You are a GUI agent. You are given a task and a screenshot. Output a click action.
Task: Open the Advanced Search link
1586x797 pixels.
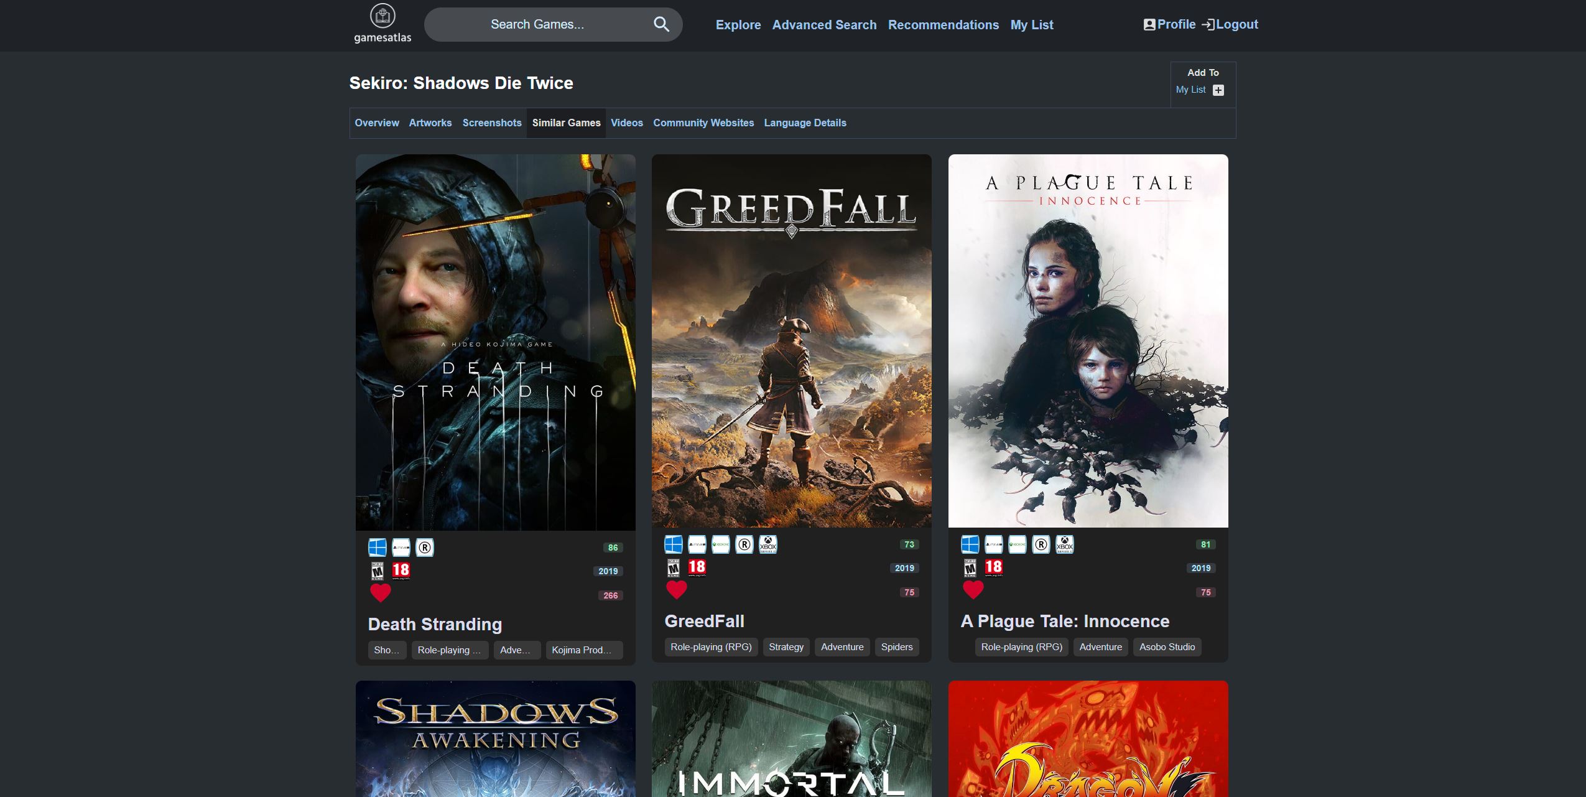click(824, 25)
